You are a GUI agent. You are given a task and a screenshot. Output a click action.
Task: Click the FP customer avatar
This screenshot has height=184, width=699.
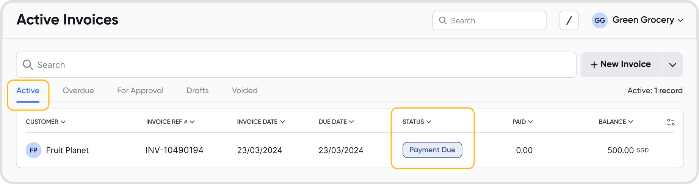(33, 150)
